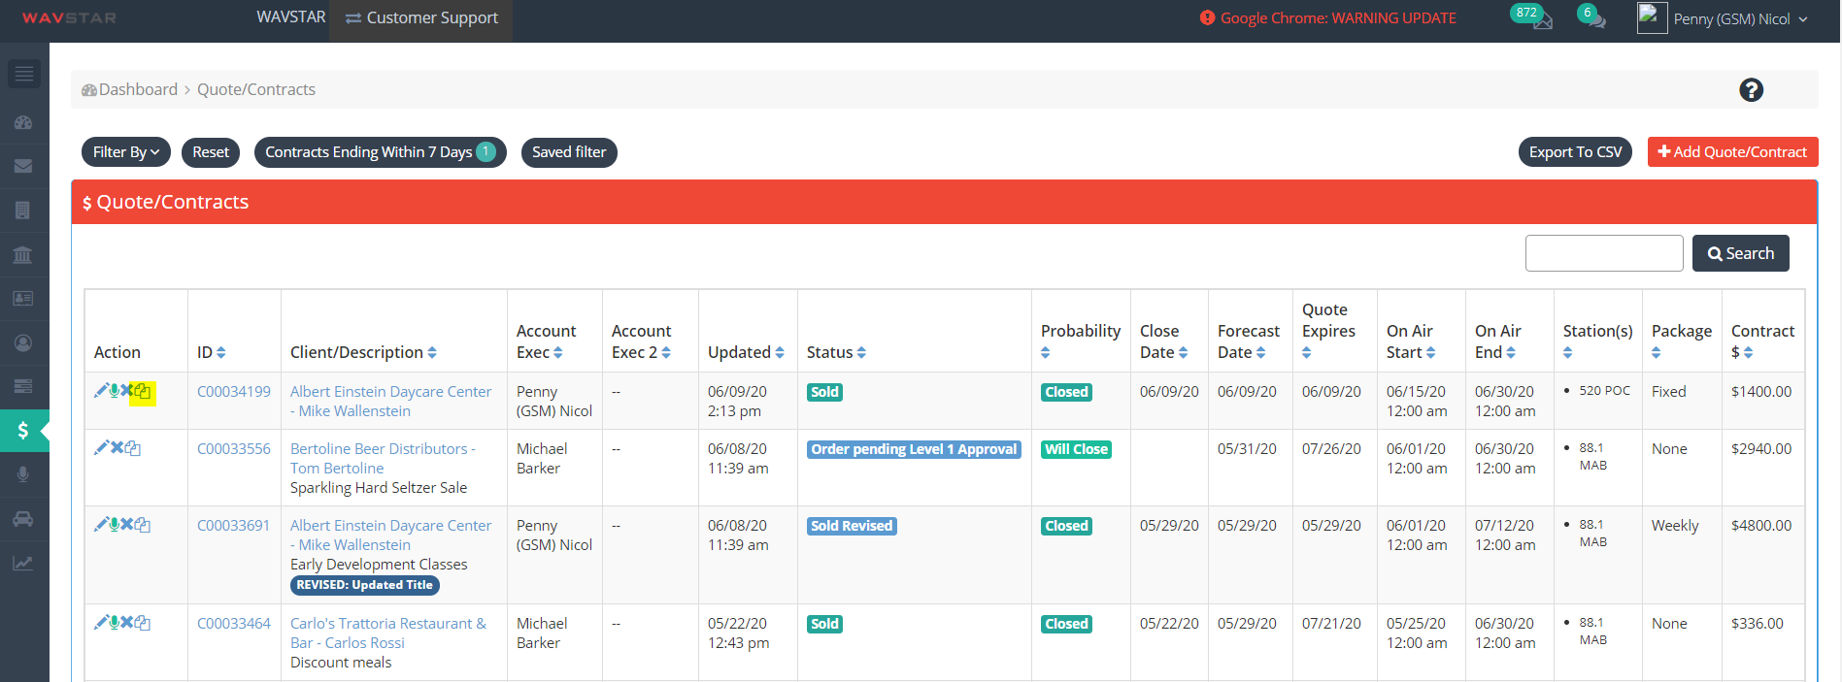Open the dashboard gauge sidebar icon

tap(23, 123)
